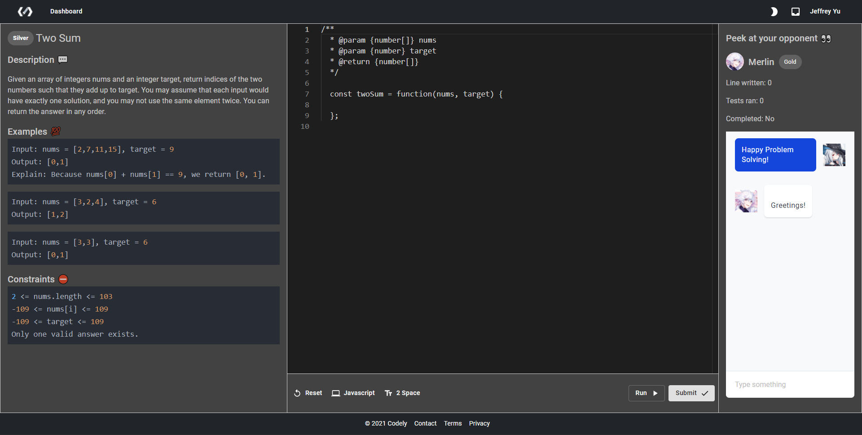Click the const twoSum function line
862x435 pixels.
coord(416,94)
